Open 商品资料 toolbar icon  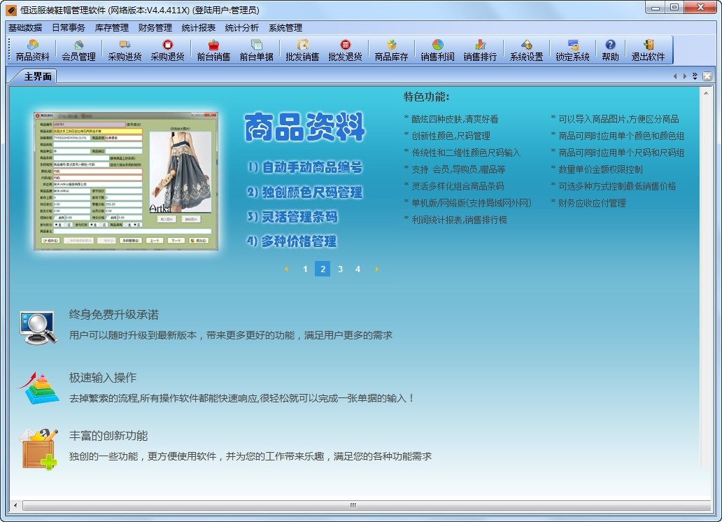[32, 50]
